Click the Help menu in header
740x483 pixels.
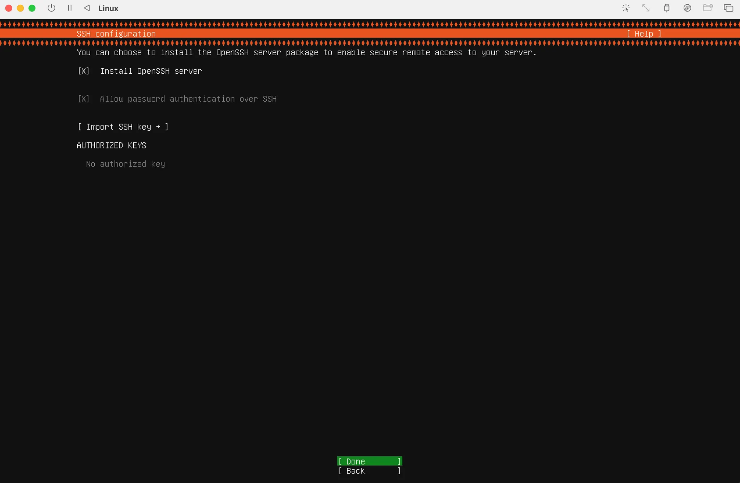click(644, 34)
